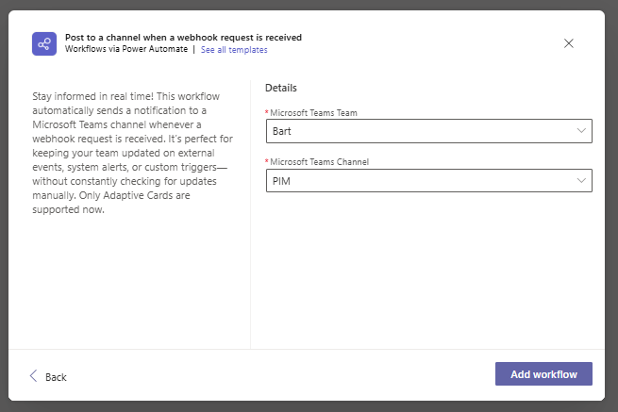The width and height of the screenshot is (618, 412).
Task: Open the Microsoft Teams Team dropdown showing Bart
Action: (x=428, y=131)
